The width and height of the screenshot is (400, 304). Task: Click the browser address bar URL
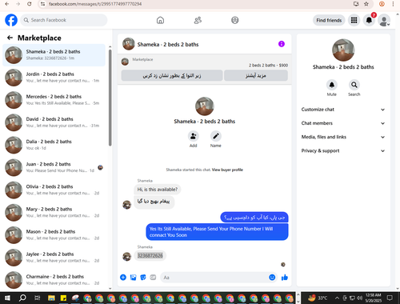[95, 4]
